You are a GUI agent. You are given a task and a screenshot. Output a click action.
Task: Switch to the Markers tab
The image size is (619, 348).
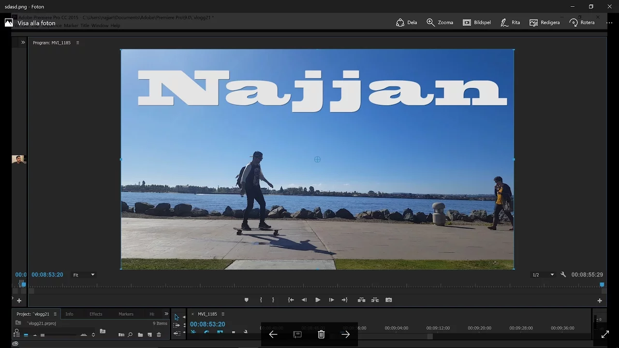[126, 314]
